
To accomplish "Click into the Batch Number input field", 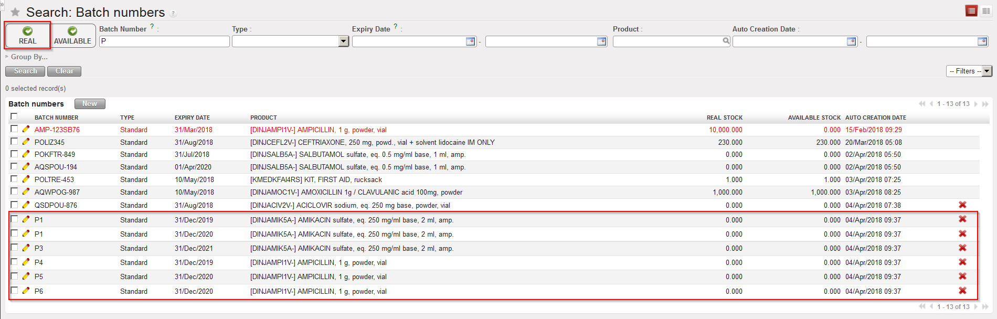I will pos(164,41).
